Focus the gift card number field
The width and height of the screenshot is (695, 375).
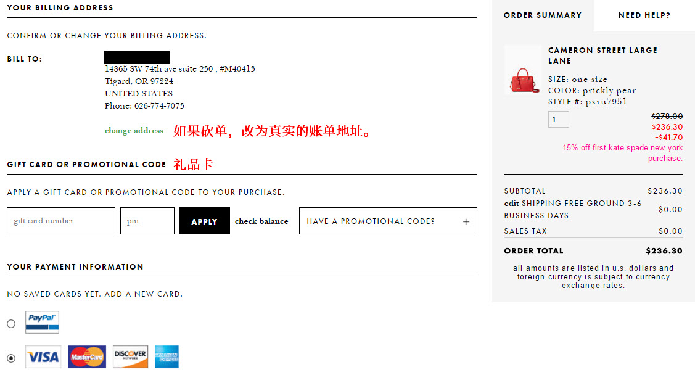(60, 221)
